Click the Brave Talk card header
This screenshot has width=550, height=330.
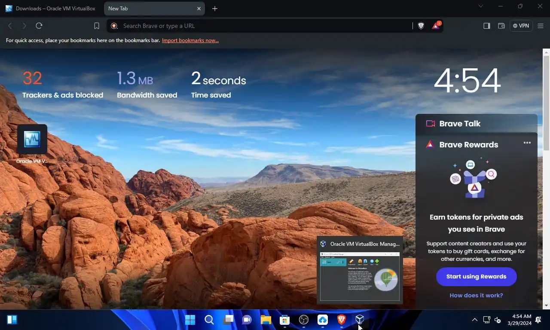(x=477, y=124)
